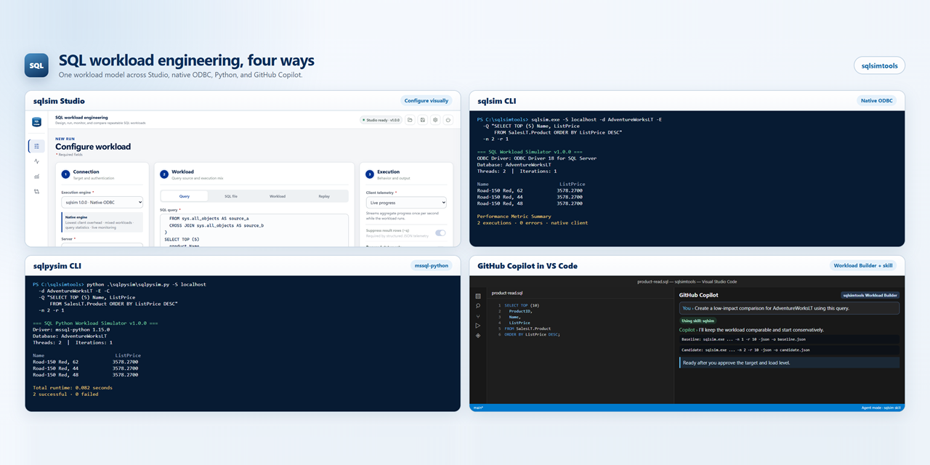
Task: Click the power icon in Studio header
Action: tap(448, 120)
